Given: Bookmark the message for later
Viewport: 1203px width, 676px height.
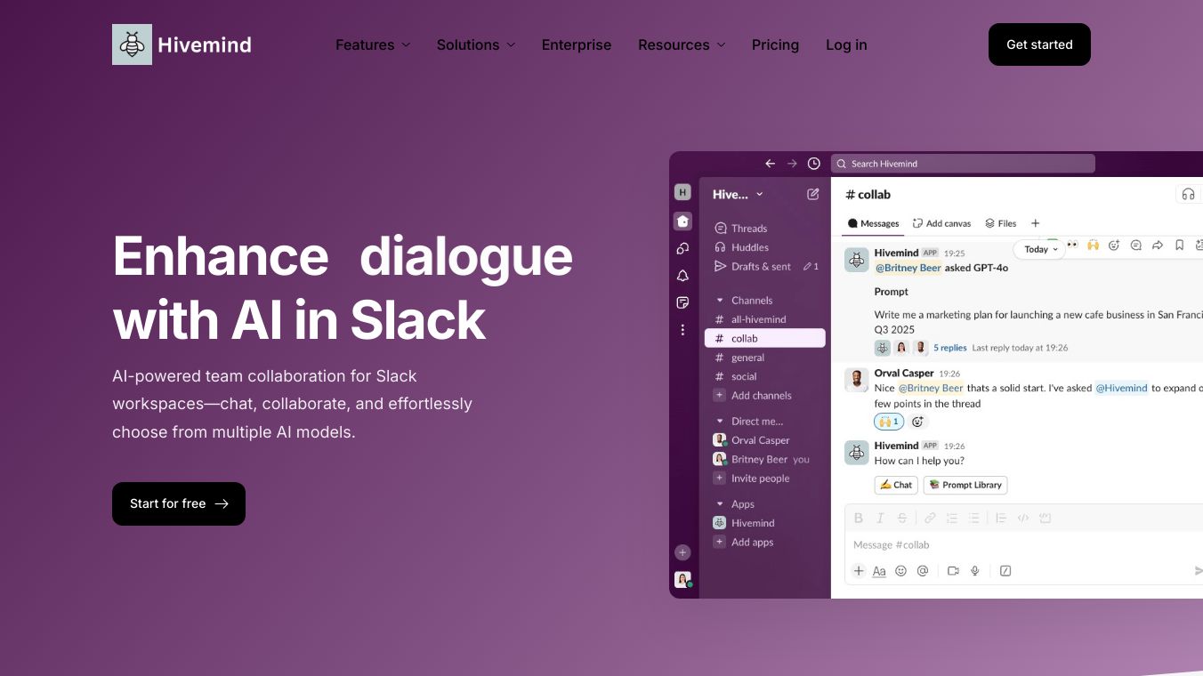Looking at the screenshot, I should click(1179, 245).
